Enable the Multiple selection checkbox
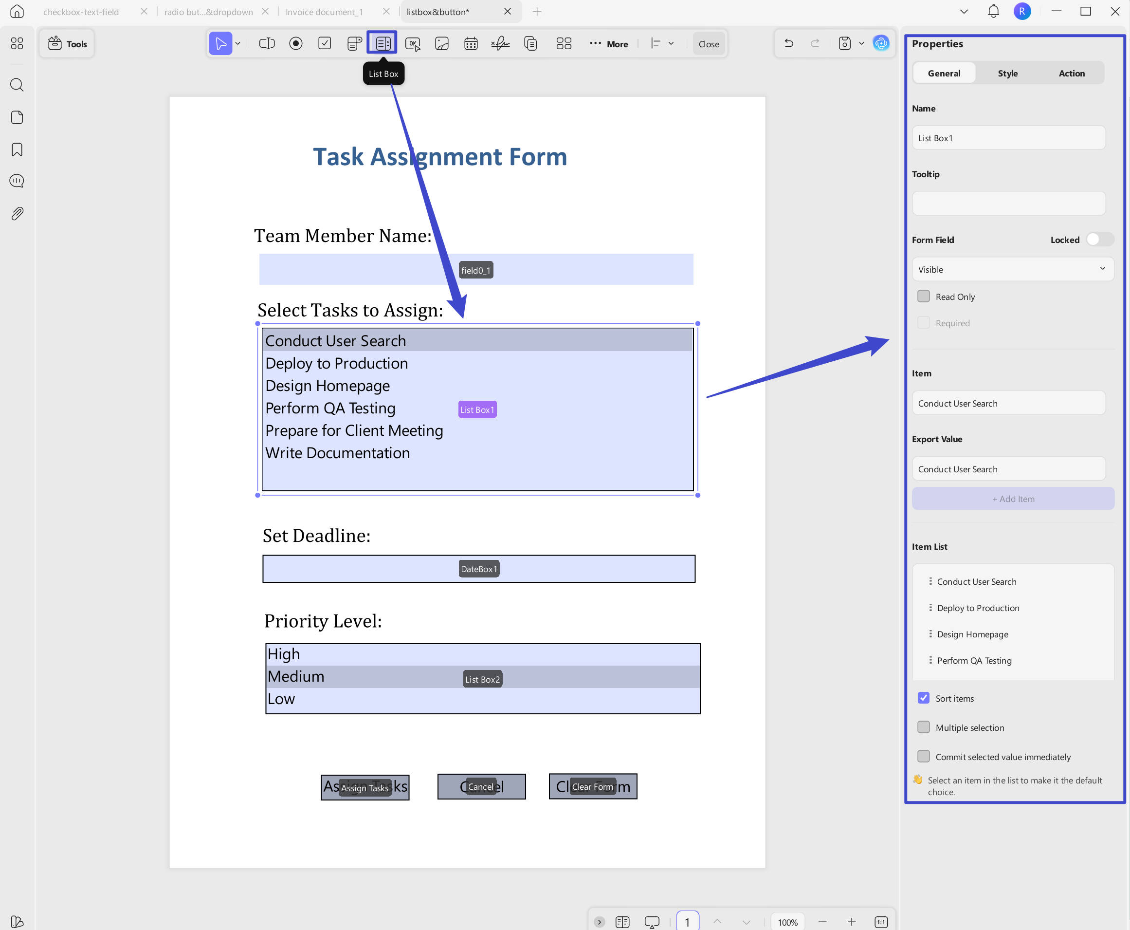Image resolution: width=1130 pixels, height=930 pixels. coord(923,727)
